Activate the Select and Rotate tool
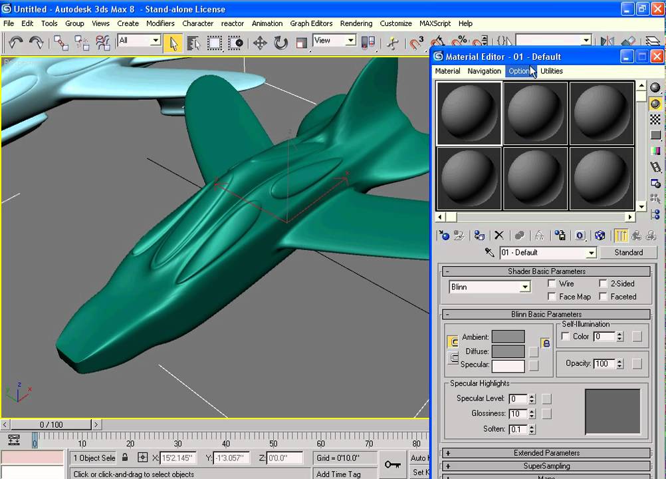 280,43
